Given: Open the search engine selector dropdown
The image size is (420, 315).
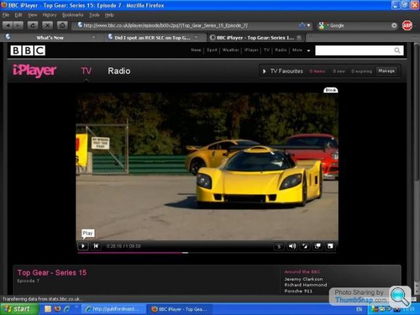Looking at the screenshot, I should [322, 26].
